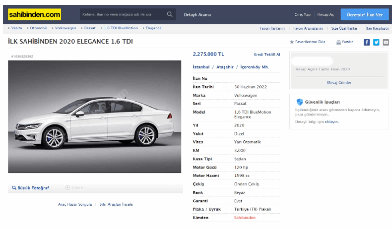Viewport: 392px width, 228px height.
Task: Click the Ataşehir location link
Action: point(225,67)
